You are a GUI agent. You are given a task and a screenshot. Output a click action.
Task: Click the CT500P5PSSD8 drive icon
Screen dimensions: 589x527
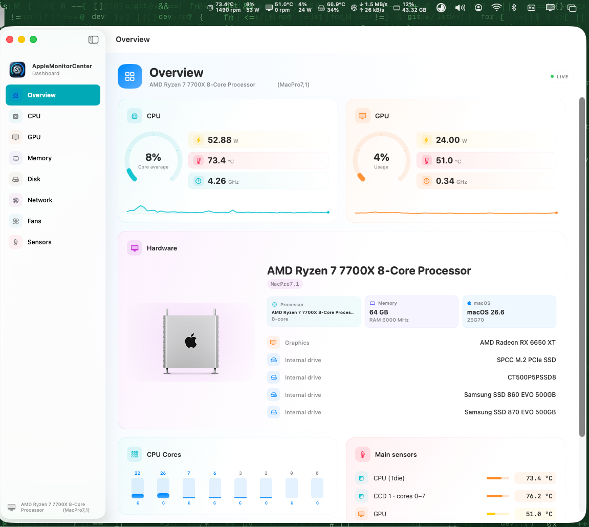tap(273, 377)
